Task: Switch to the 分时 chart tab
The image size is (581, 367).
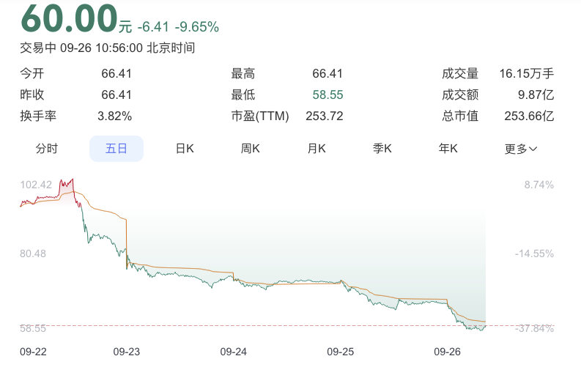Action: tap(47, 149)
